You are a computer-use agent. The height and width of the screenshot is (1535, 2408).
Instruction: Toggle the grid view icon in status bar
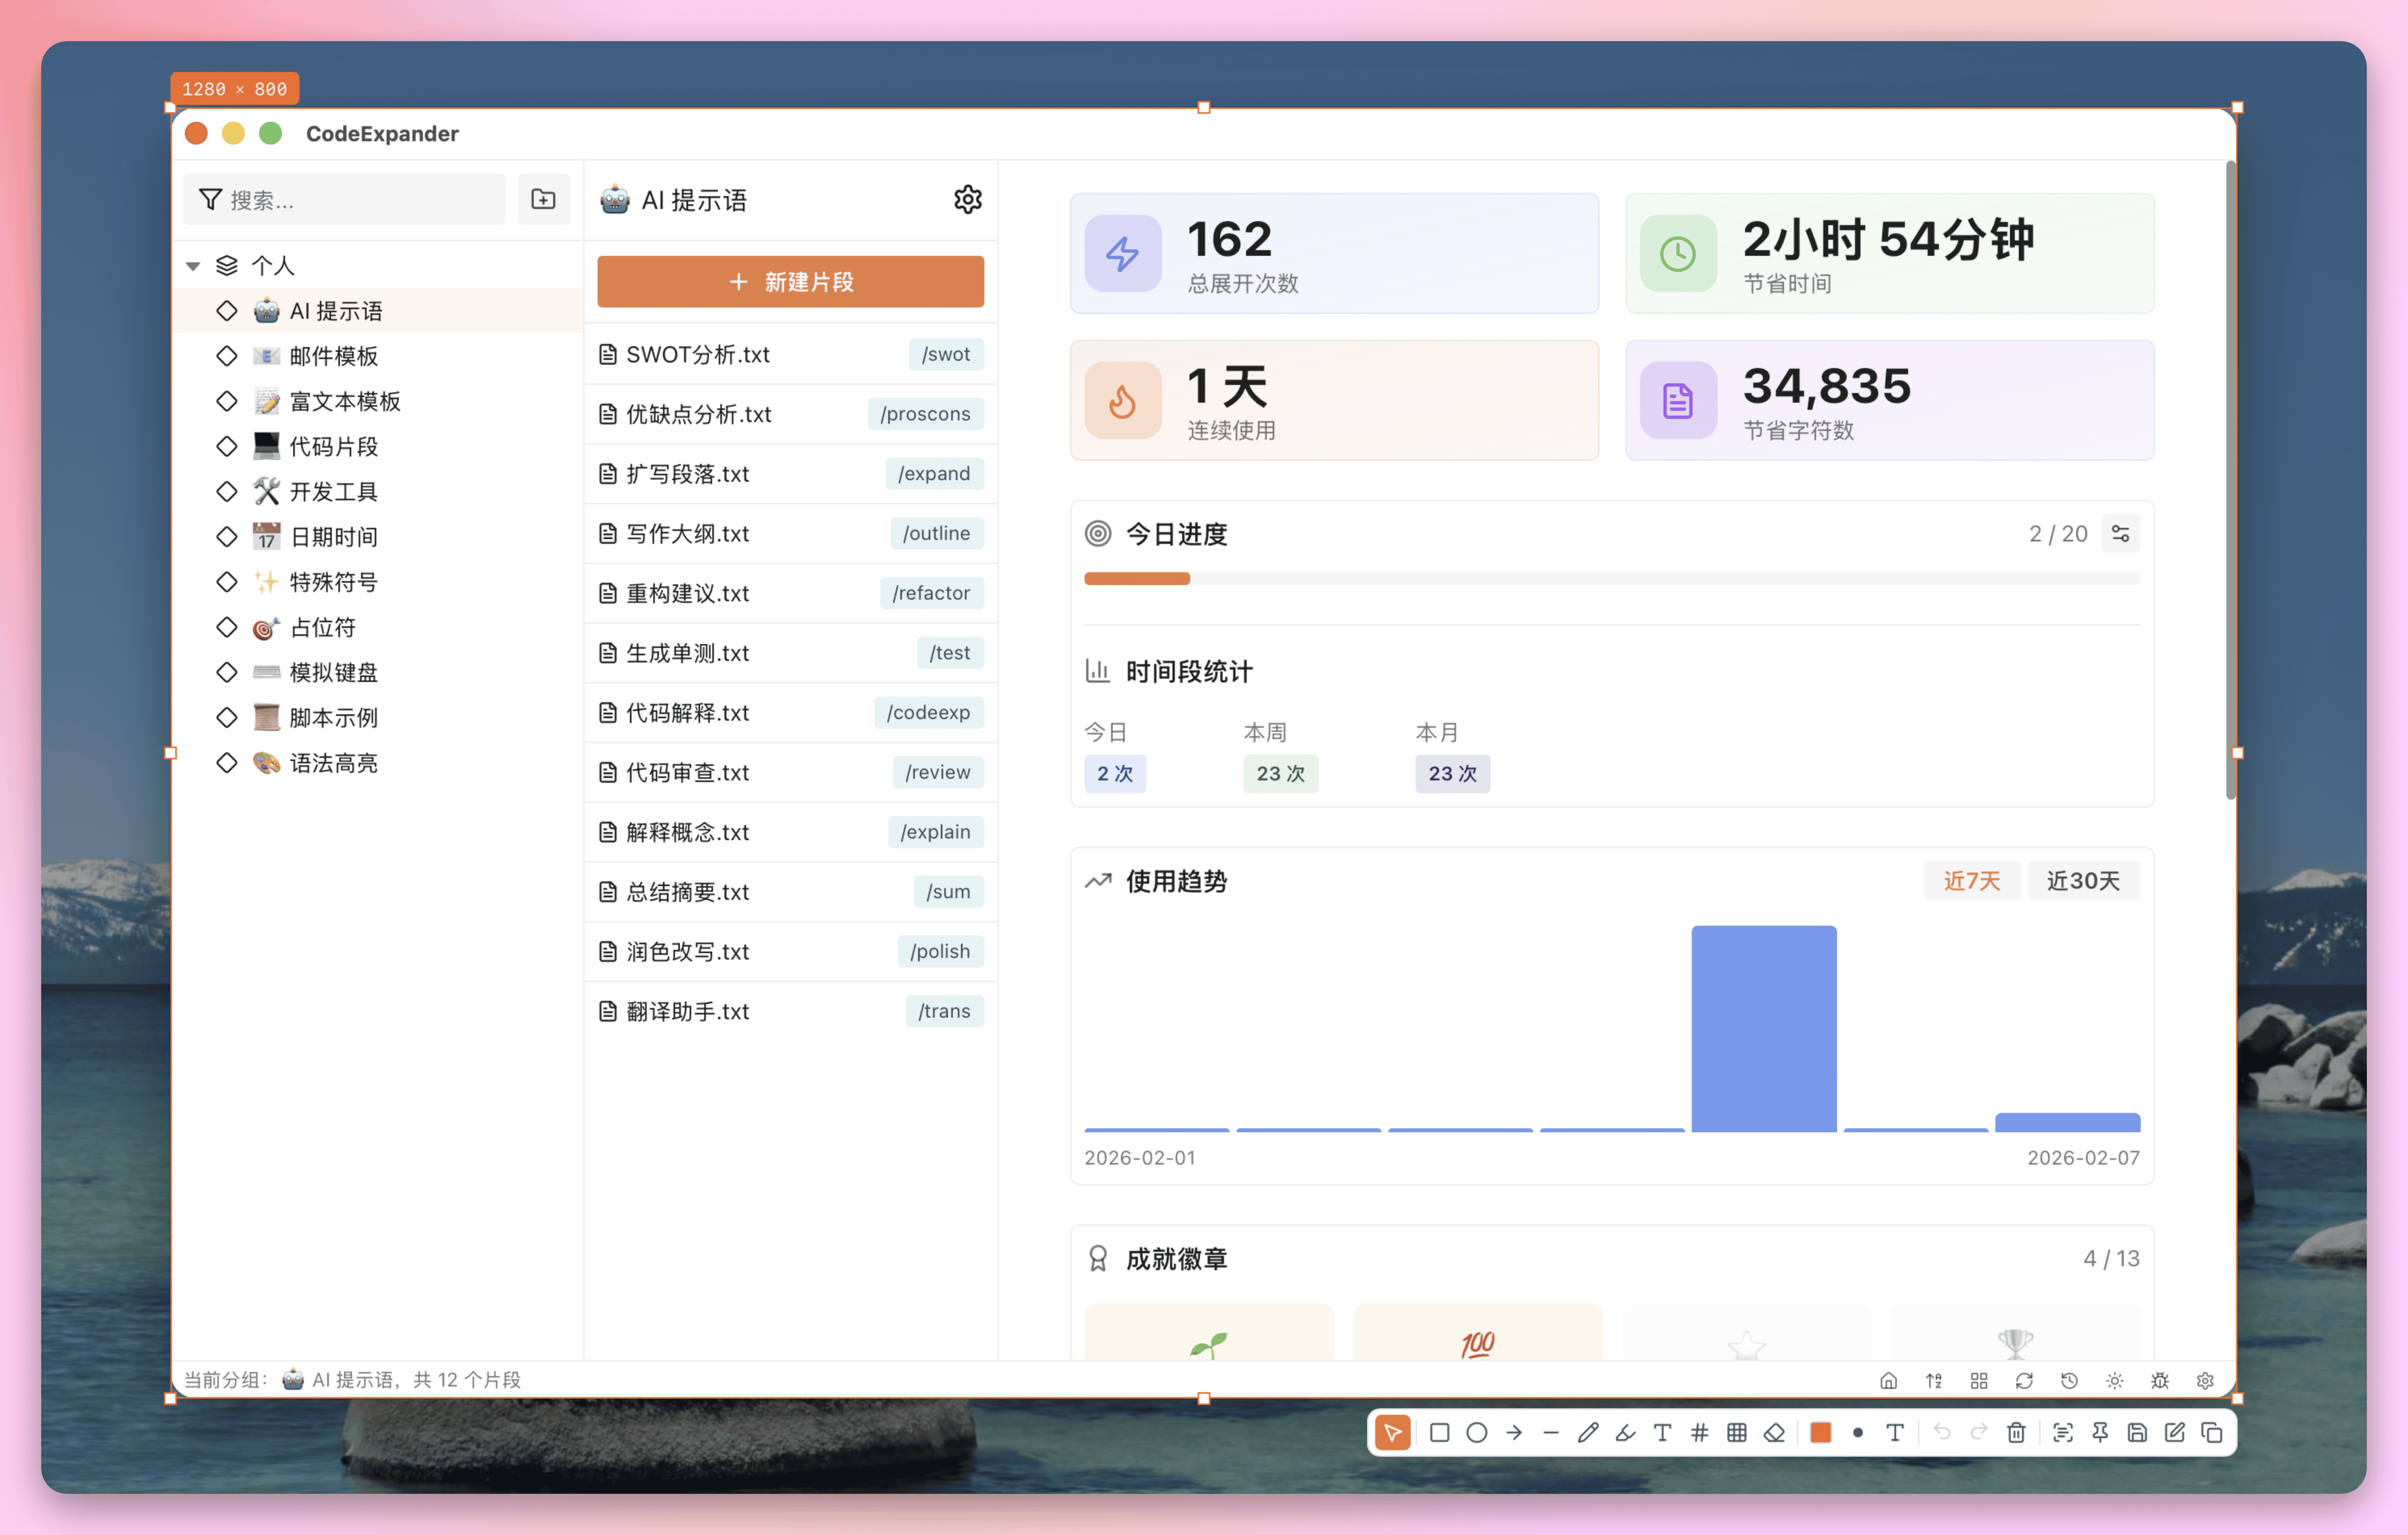[1979, 1380]
